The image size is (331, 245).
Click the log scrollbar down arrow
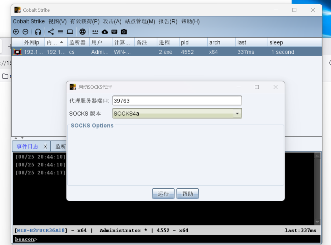(317, 222)
